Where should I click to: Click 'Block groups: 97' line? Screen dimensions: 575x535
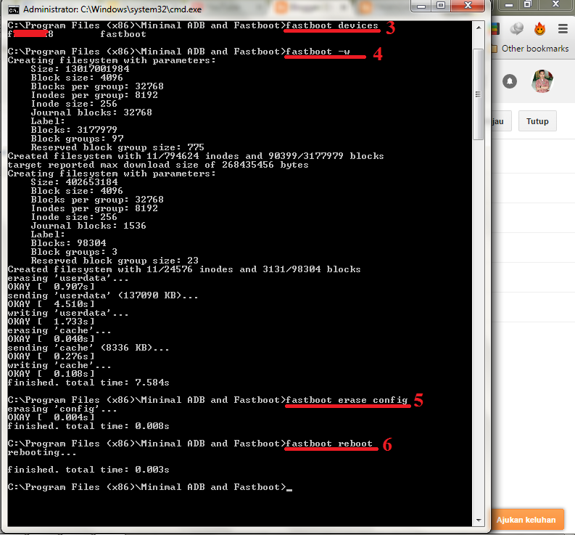[77, 139]
